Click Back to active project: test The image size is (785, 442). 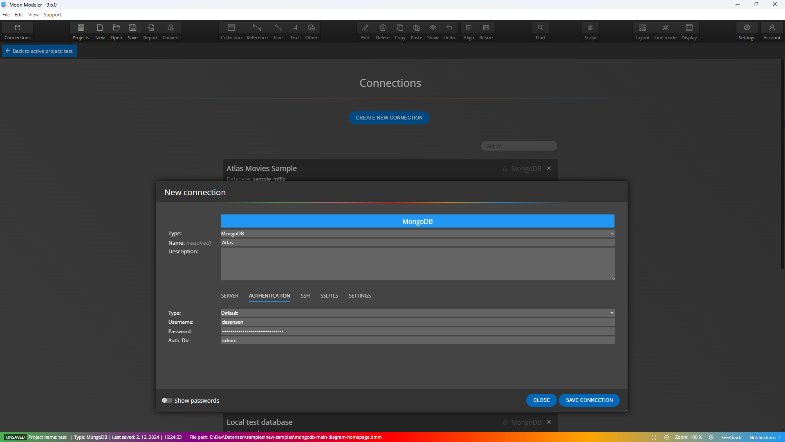(40, 51)
